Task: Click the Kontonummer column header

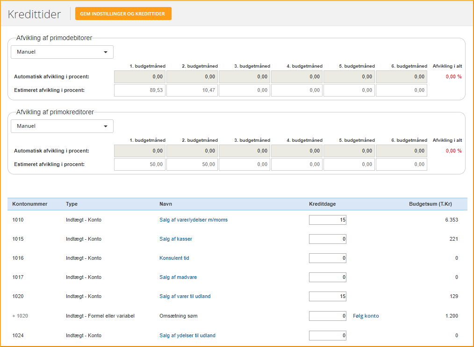Action: (x=30, y=204)
